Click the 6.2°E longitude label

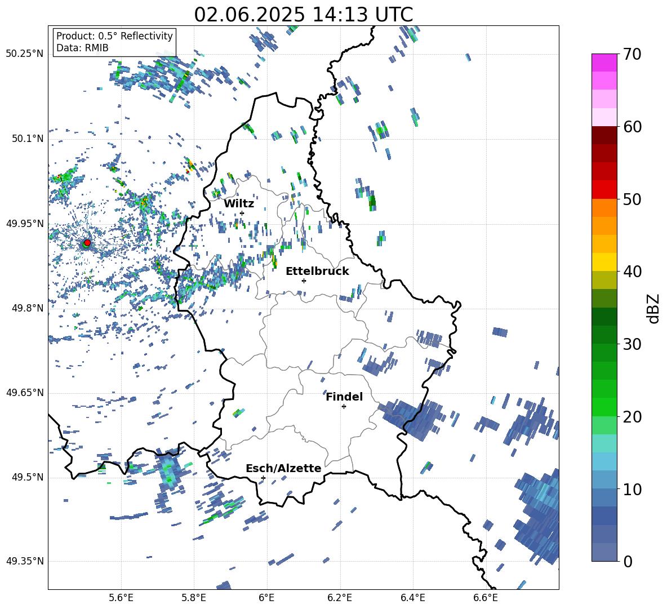click(x=340, y=598)
